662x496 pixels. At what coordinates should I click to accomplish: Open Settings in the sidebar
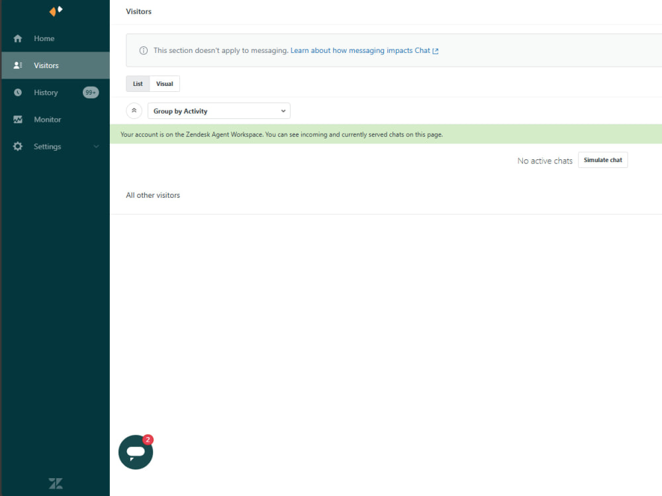(56, 146)
